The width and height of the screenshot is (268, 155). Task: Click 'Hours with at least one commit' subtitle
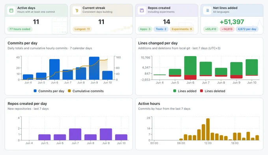pos(36,12)
